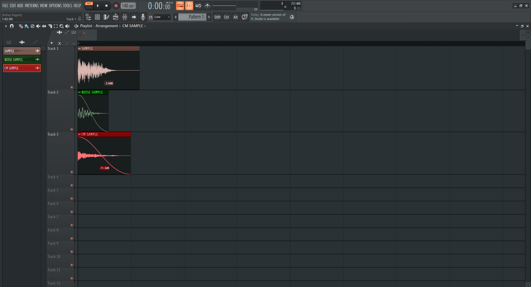Open the Channel Rack

[x=97, y=17]
